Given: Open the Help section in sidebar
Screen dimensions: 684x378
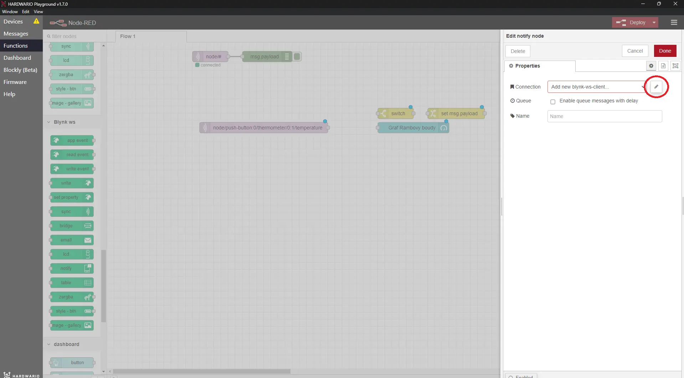Looking at the screenshot, I should 21,94.
